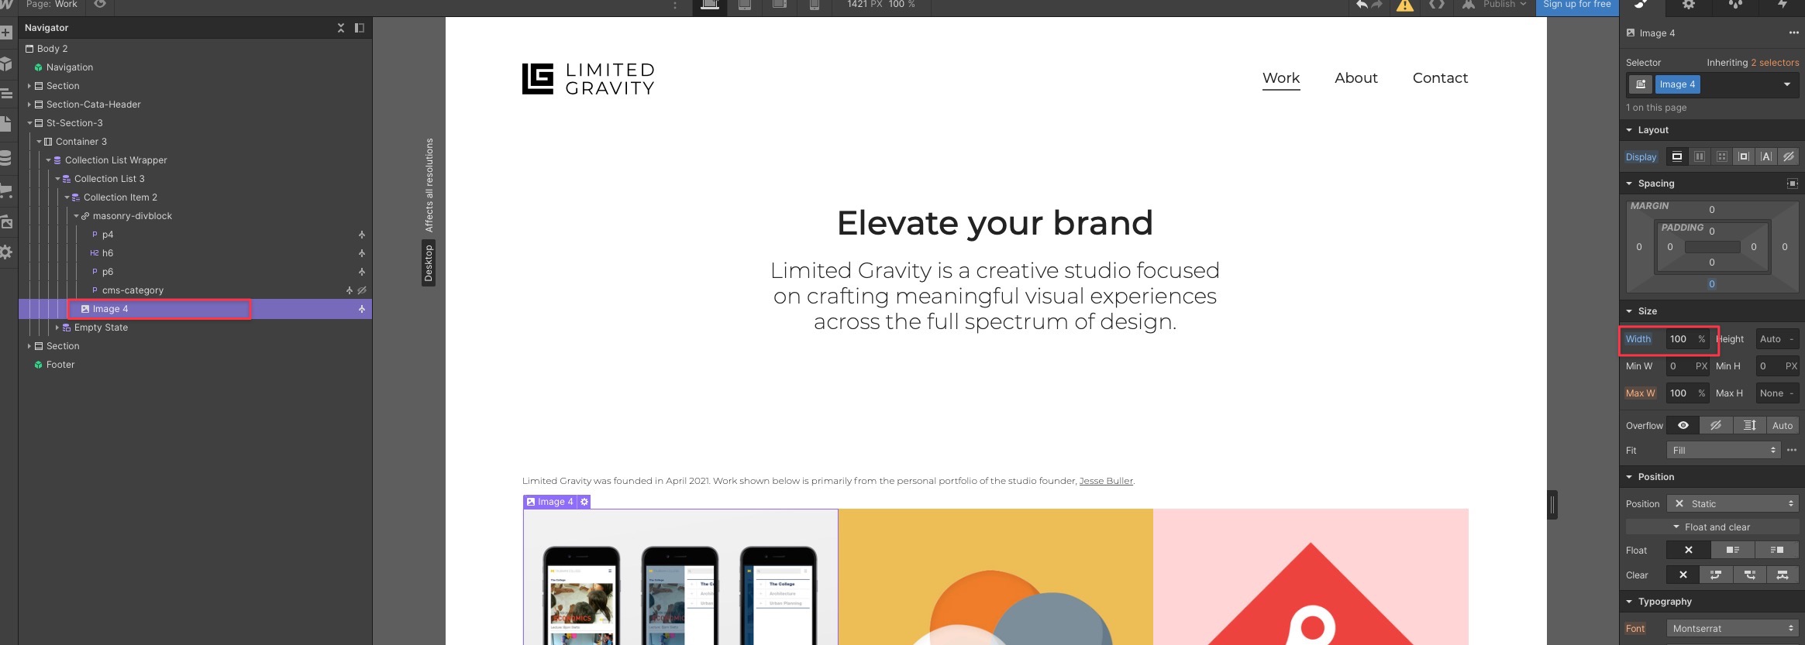Open the export code panel

pyautogui.click(x=1437, y=5)
